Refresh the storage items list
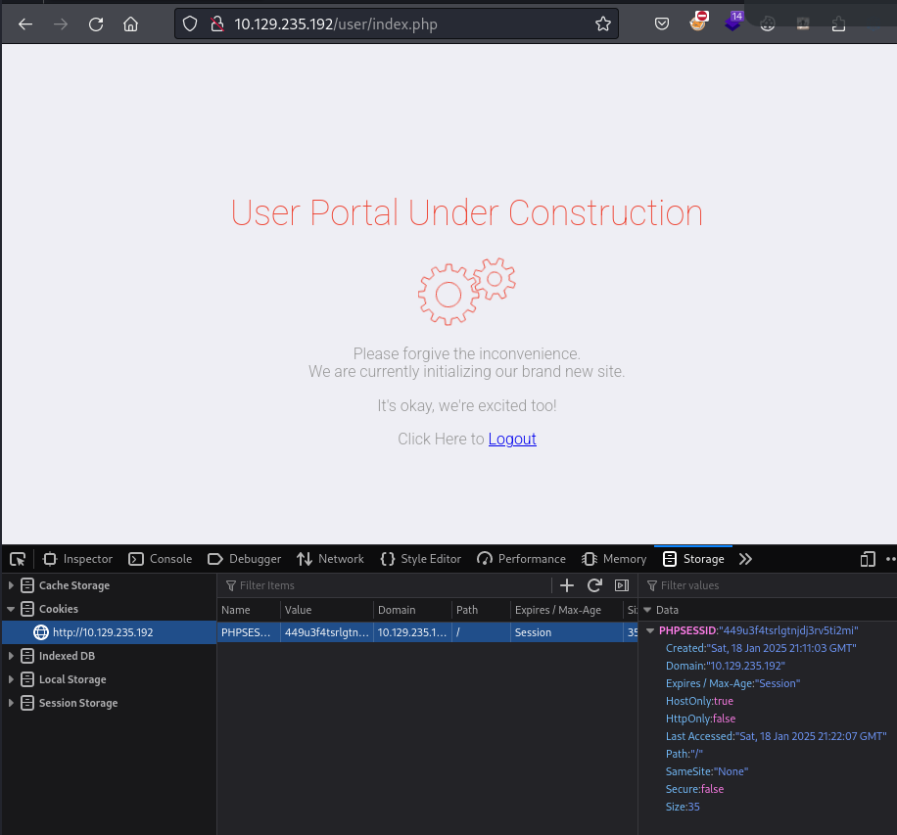The image size is (897, 835). (594, 585)
